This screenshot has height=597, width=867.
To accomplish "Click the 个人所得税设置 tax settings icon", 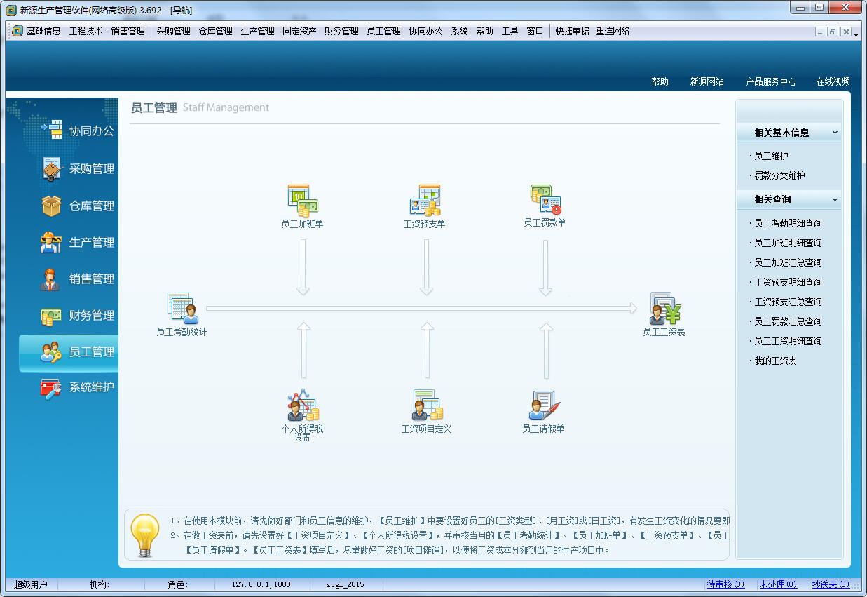I will click(x=303, y=405).
